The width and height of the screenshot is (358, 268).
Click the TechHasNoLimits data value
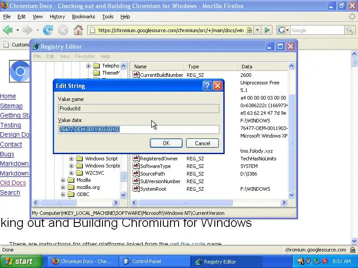[258, 159]
